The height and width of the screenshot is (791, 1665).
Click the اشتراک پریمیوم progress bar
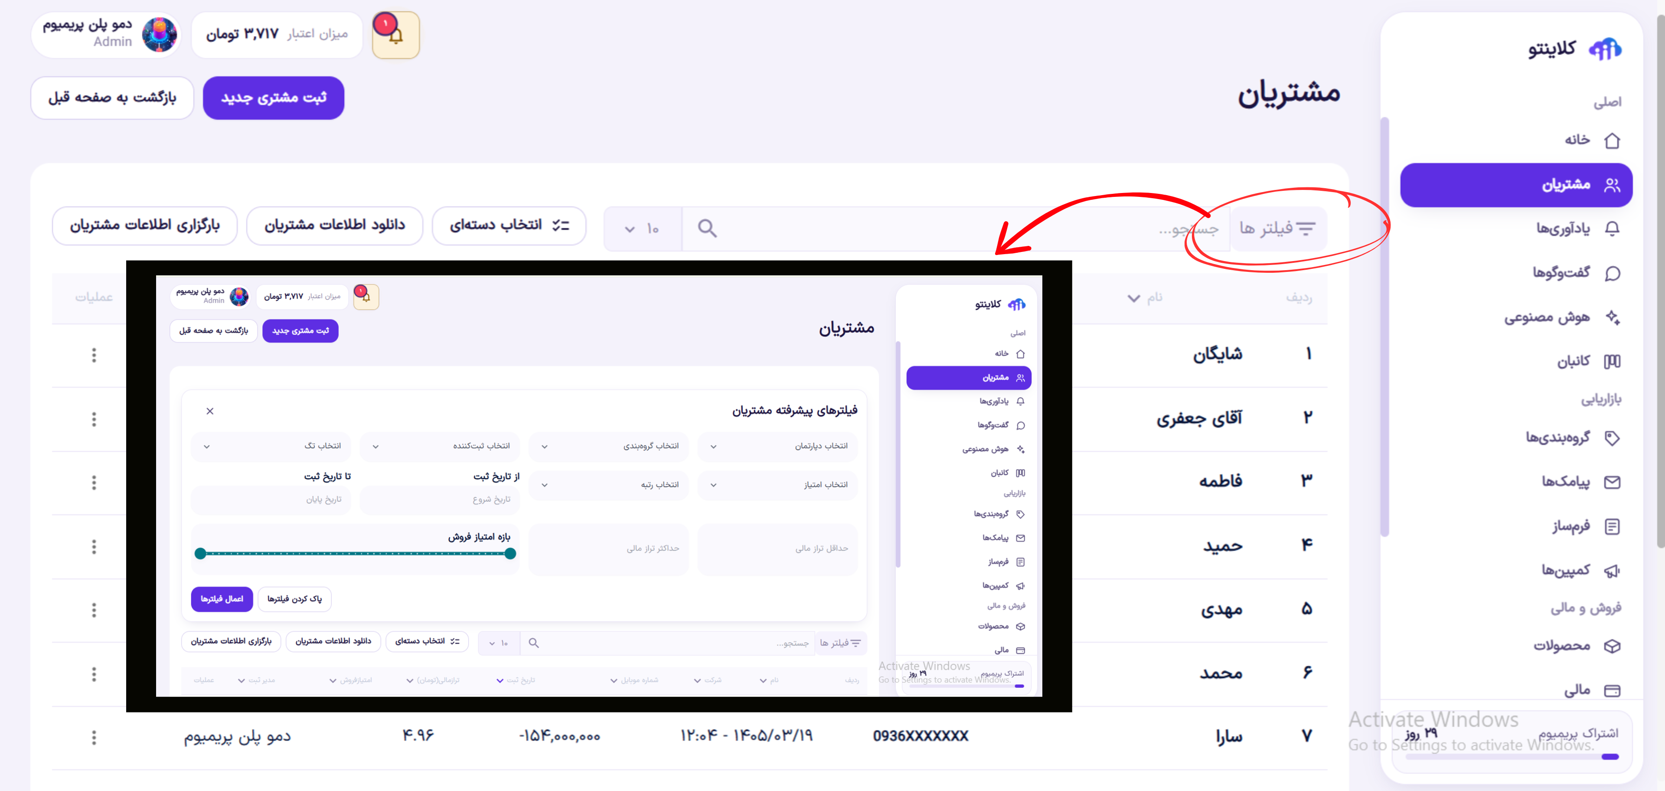tap(1512, 757)
